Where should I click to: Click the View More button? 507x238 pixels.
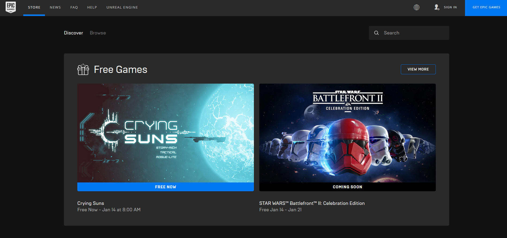pyautogui.click(x=418, y=69)
